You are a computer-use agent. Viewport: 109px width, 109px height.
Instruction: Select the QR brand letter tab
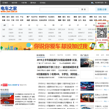70,25
